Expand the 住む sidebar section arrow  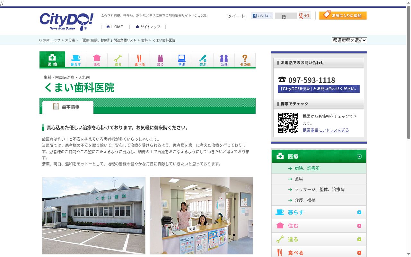359,226
